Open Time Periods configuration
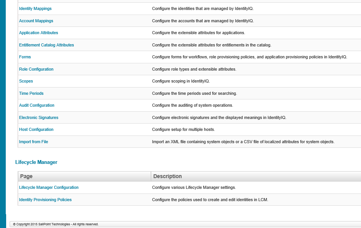The width and height of the screenshot is (361, 228). [x=31, y=93]
